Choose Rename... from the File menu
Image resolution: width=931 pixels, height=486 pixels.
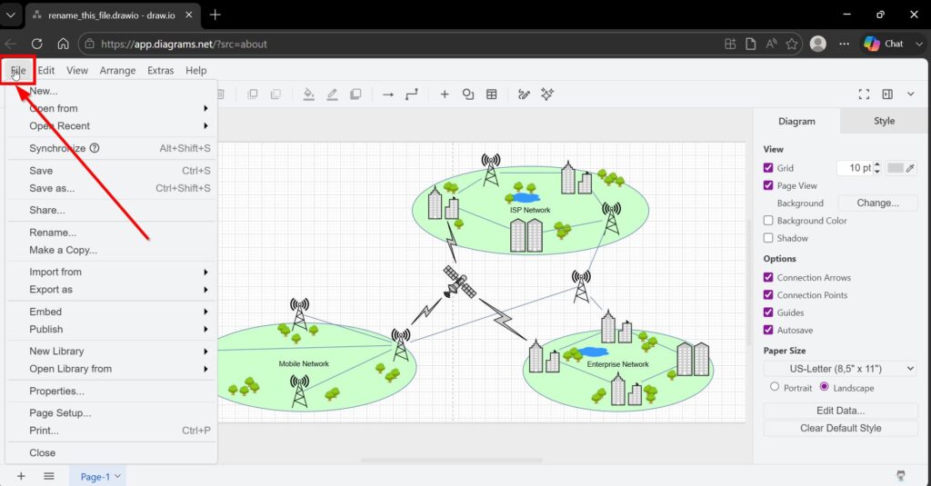point(111,233)
